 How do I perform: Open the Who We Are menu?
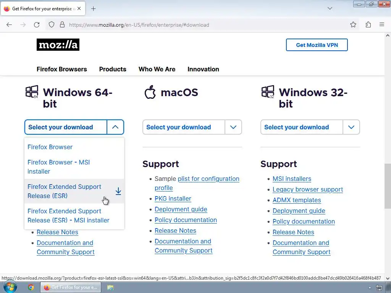pos(157,69)
